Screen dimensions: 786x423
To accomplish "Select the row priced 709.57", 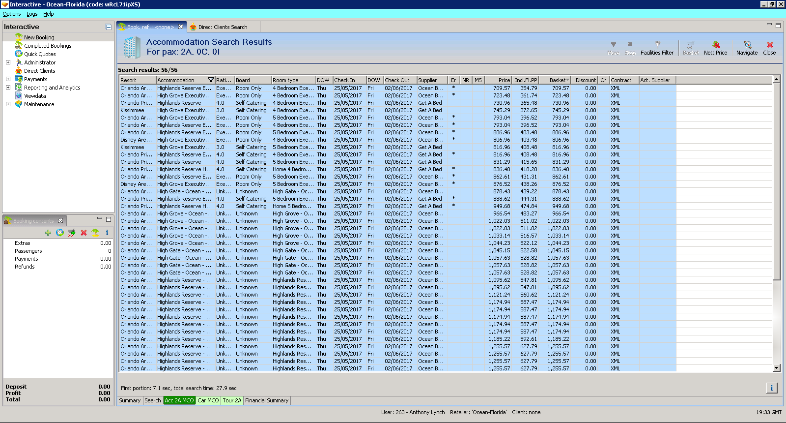I will (x=398, y=88).
